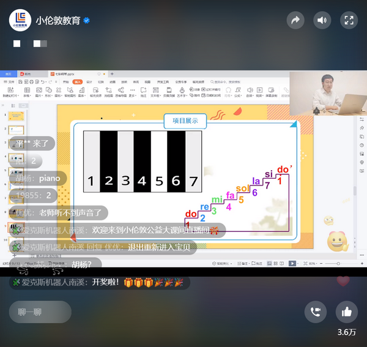Expand the quick access toolbar customize arrow

click(56, 82)
